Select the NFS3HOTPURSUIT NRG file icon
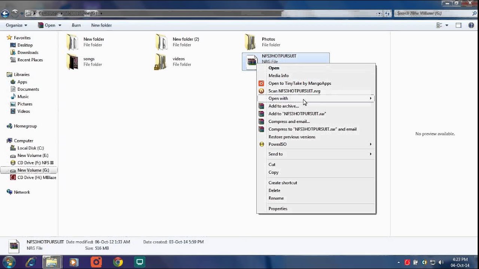This screenshot has width=479, height=269. 252,62
